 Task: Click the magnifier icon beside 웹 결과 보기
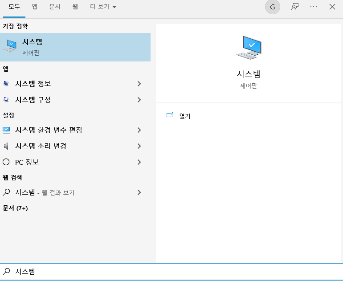coord(6,192)
